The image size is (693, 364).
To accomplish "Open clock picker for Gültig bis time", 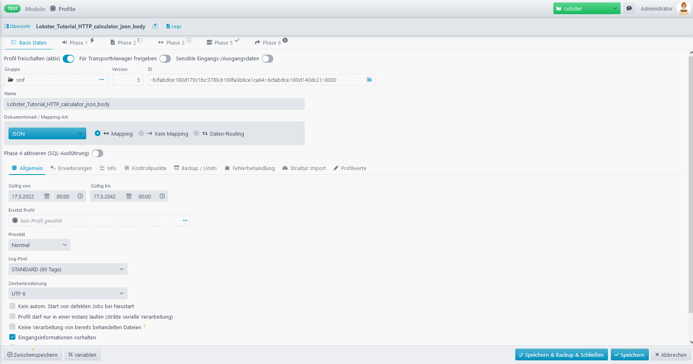I will pyautogui.click(x=162, y=196).
